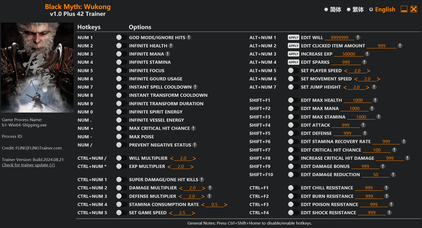Turn on Infinite Gourd Usage toggle

[x=121, y=79]
